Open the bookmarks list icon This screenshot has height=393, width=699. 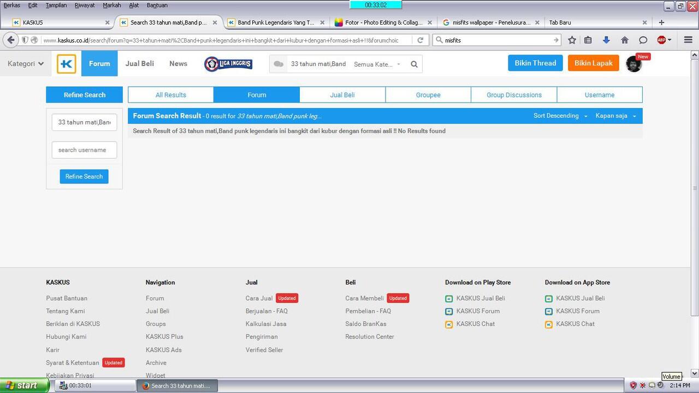pyautogui.click(x=588, y=40)
